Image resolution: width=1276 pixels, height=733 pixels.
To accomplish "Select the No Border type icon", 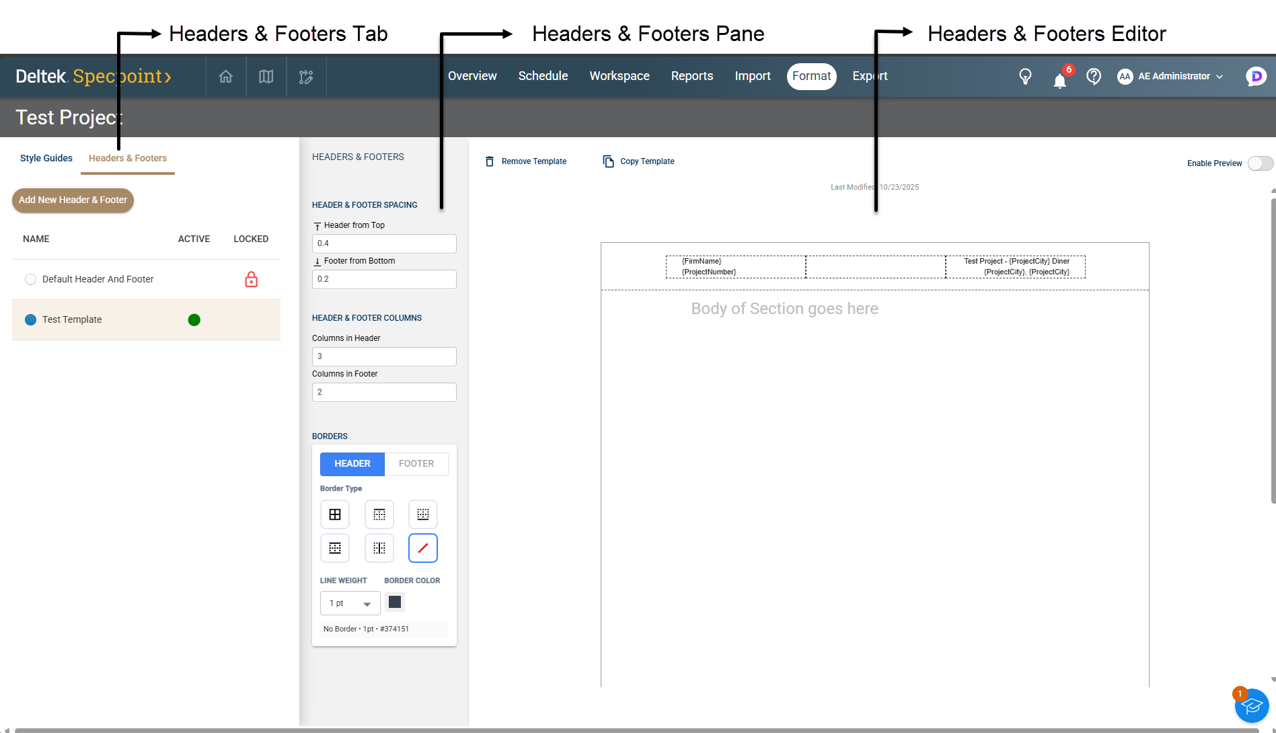I will click(x=423, y=548).
